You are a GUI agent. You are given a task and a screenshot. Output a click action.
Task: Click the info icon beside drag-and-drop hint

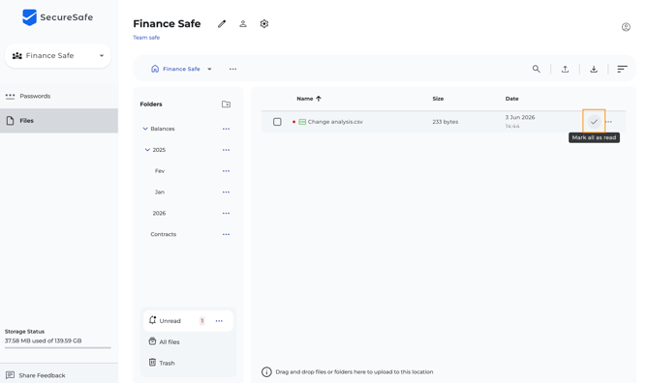click(x=266, y=371)
